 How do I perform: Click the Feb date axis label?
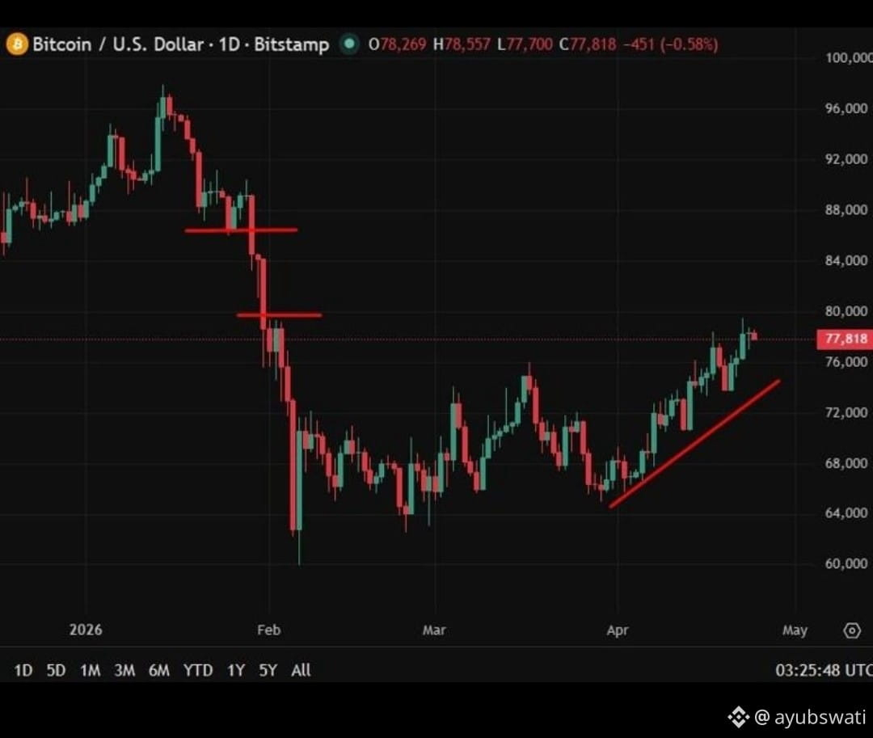coord(269,630)
